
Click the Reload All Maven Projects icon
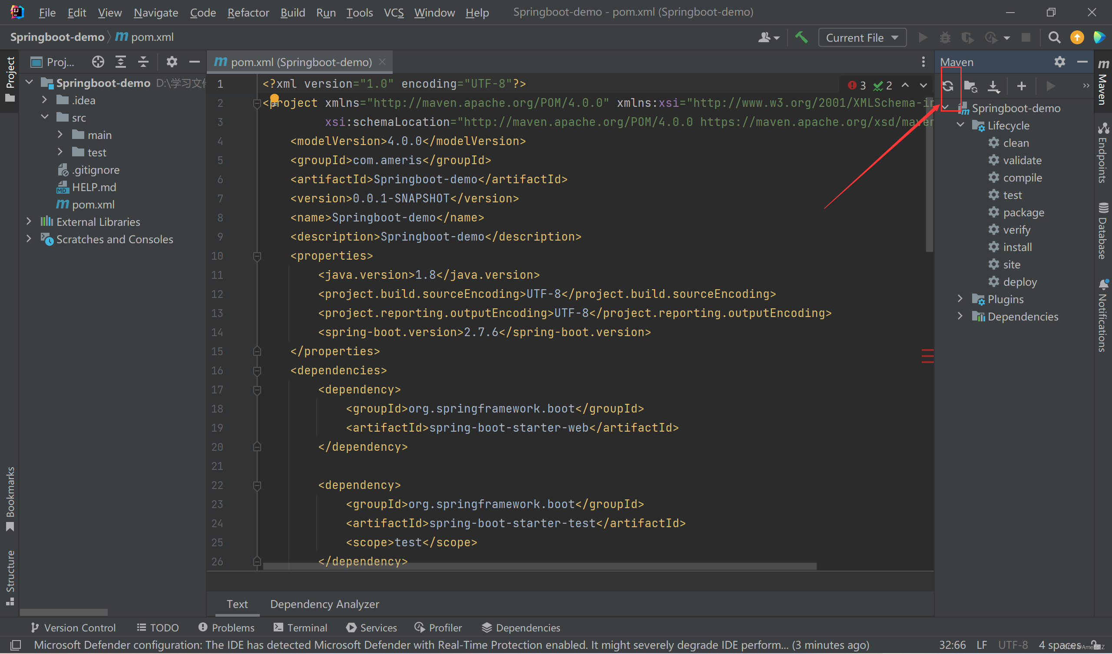(947, 86)
